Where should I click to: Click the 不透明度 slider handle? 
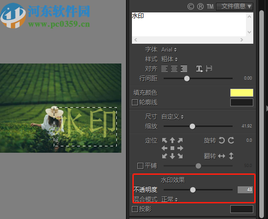193,190
